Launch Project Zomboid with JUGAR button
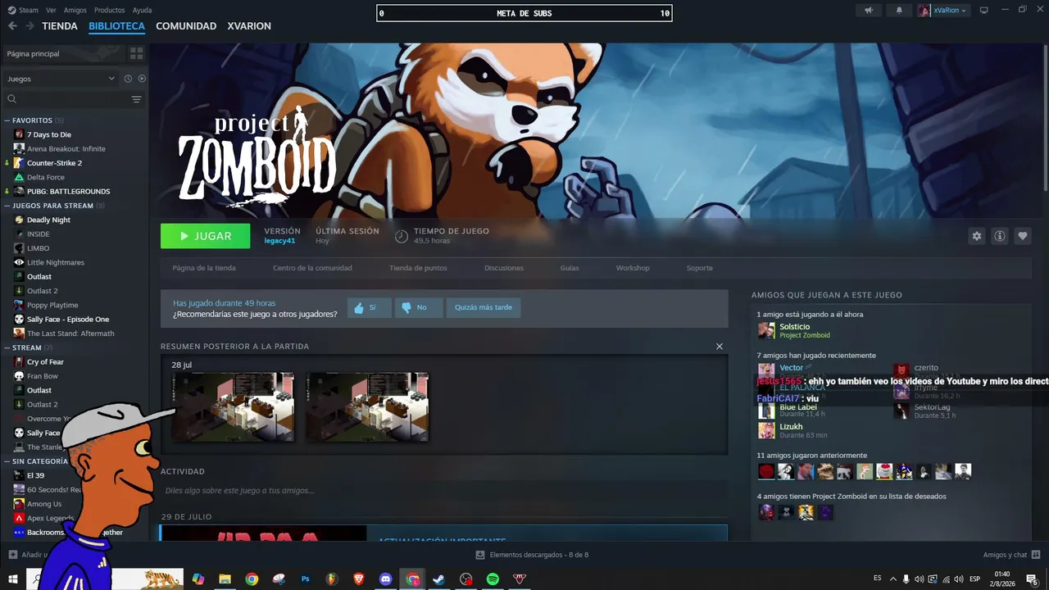This screenshot has width=1049, height=590. click(x=206, y=236)
